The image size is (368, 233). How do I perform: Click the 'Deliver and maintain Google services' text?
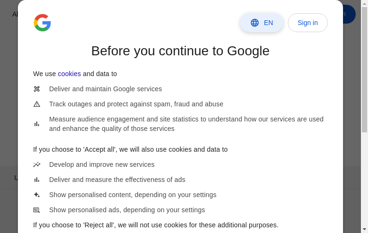(105, 89)
